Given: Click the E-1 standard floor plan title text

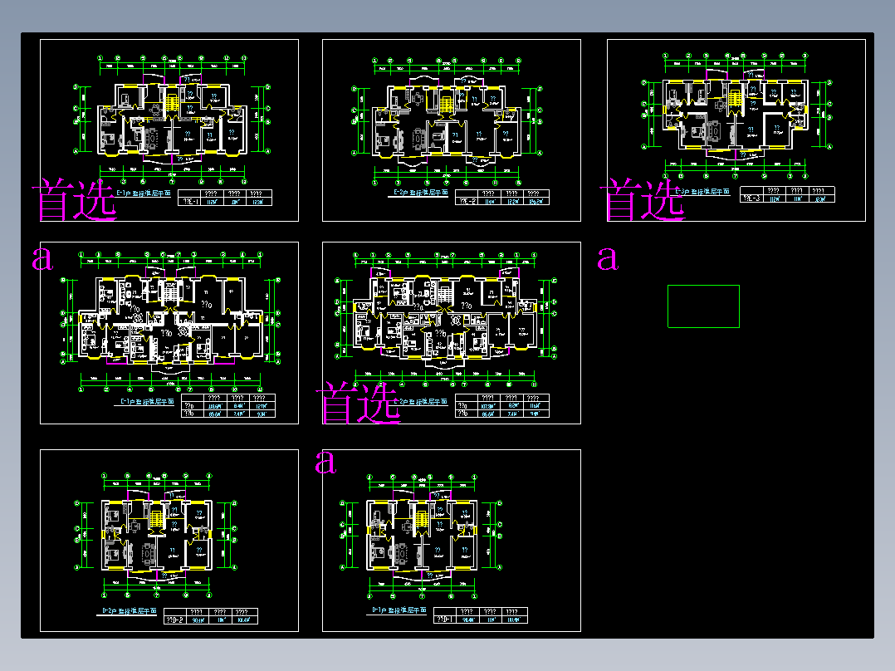Looking at the screenshot, I should [144, 193].
